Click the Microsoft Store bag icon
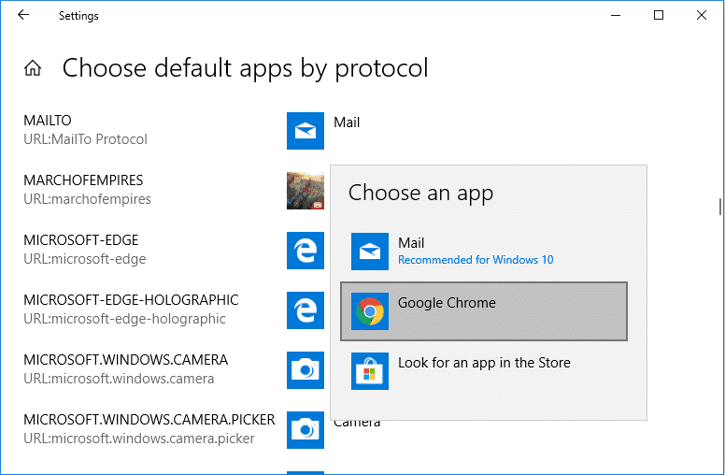725x475 pixels. point(370,371)
